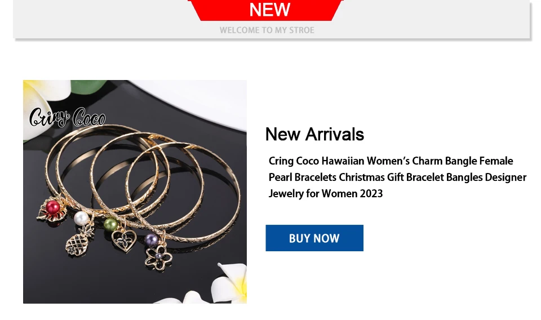Click the Cring Coco logo on product photo
Screen dimensions: 541x320
click(67, 117)
